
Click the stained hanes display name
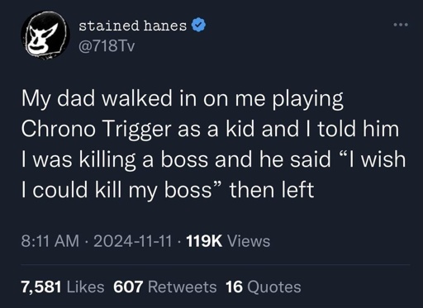pyautogui.click(x=133, y=26)
